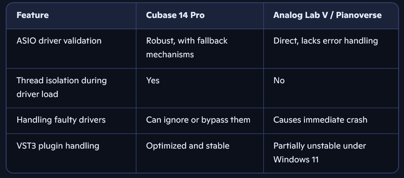Screen dimensions: 404x178
Task: Select the "VST3 plugin handling" cell
Action: [x=58, y=146]
